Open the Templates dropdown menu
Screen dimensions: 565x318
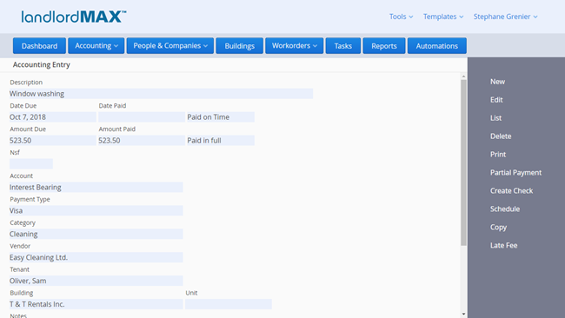pos(443,17)
